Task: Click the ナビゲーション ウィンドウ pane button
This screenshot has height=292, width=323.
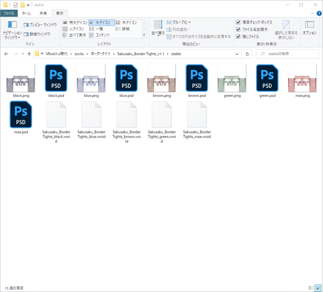Action: pos(12,30)
